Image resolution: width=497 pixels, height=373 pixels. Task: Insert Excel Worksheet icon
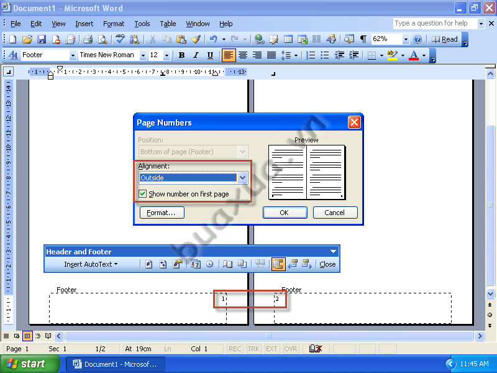click(x=303, y=39)
